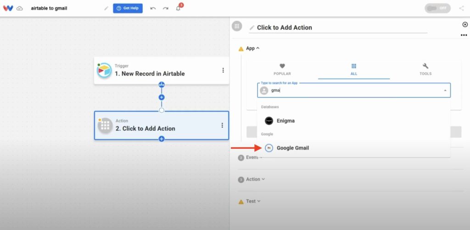Click the 'Google' category label
Screen dimensions: 470x230
pos(267,134)
